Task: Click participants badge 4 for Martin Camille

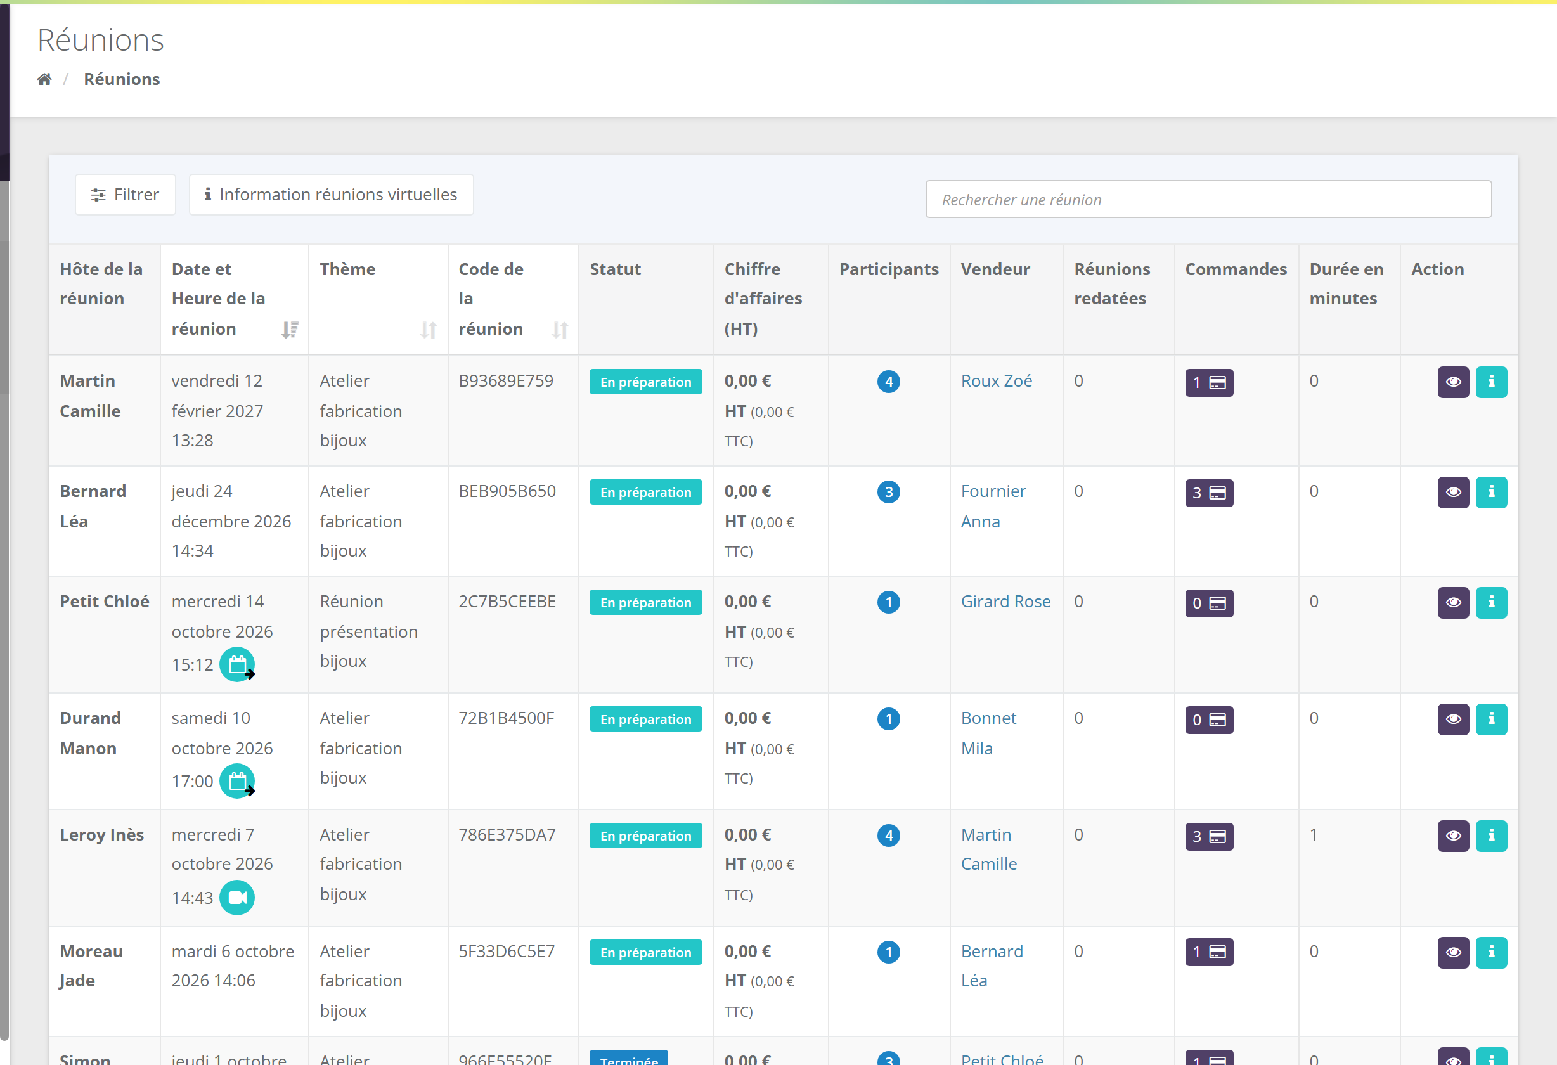Action: (x=888, y=382)
